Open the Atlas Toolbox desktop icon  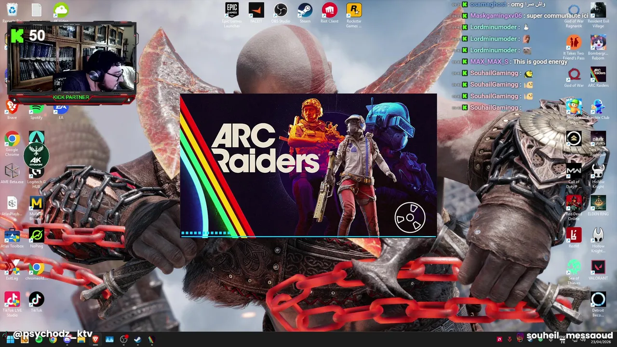pyautogui.click(x=12, y=238)
